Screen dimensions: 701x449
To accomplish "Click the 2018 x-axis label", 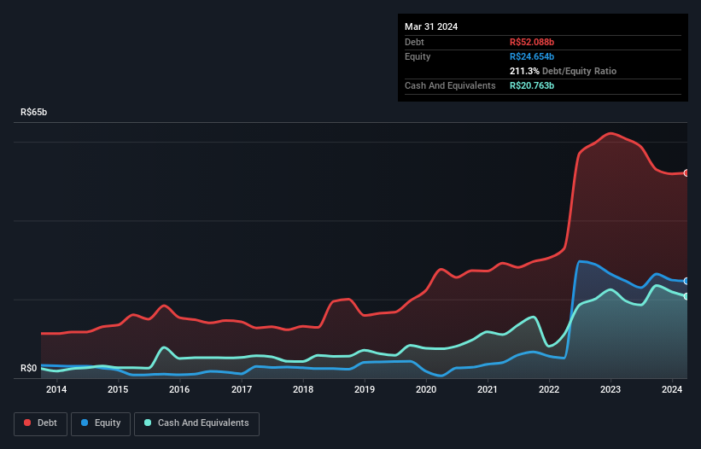I will point(303,389).
